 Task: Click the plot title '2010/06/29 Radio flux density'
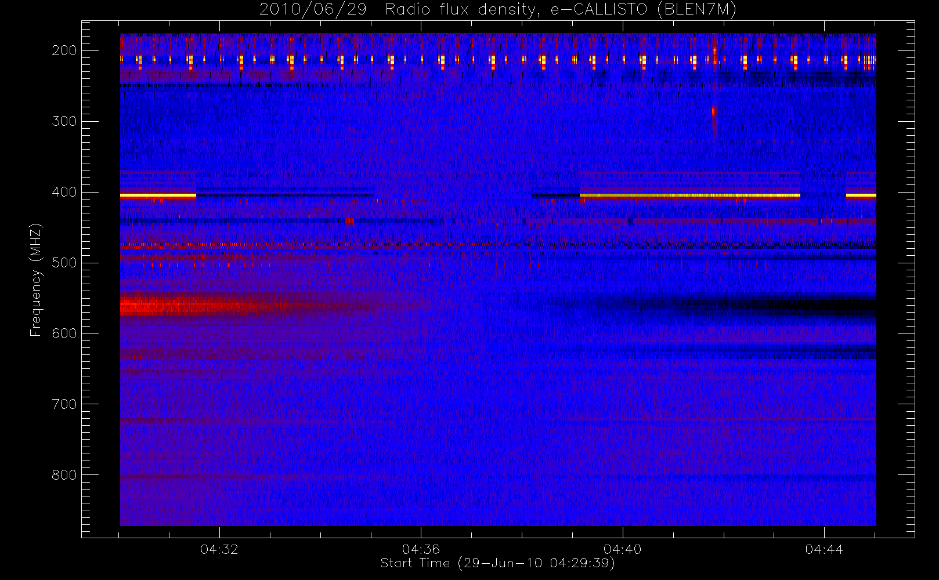click(498, 10)
